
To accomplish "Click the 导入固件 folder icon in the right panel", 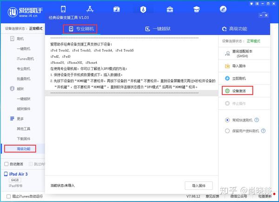I will click(227, 66).
